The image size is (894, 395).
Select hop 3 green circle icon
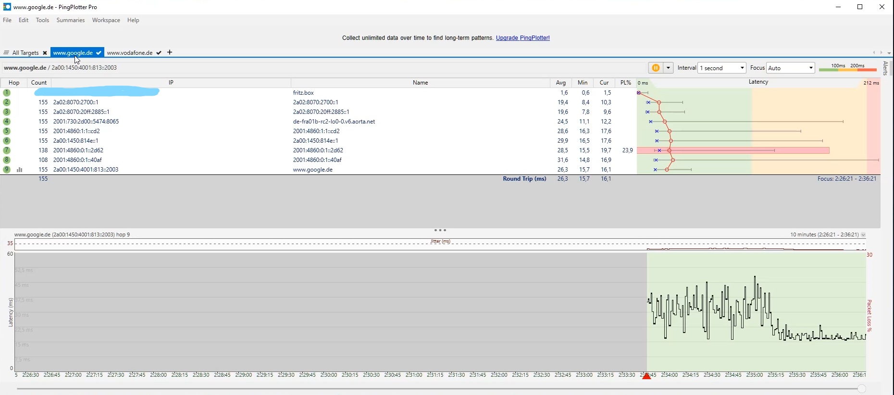click(x=7, y=112)
